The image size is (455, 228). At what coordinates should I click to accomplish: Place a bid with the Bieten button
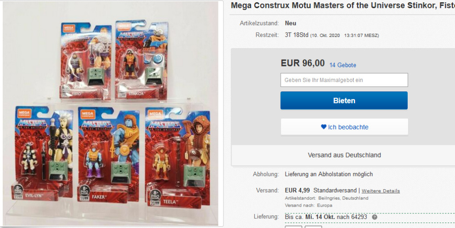coord(344,101)
